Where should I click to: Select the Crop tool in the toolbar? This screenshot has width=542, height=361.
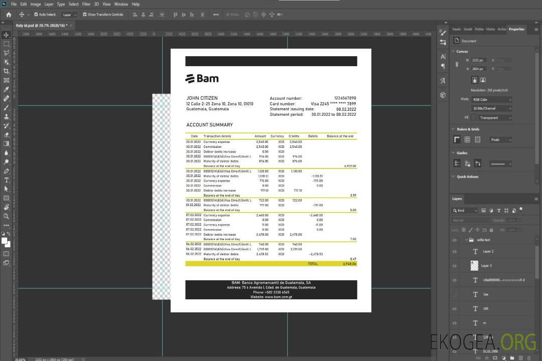click(7, 71)
